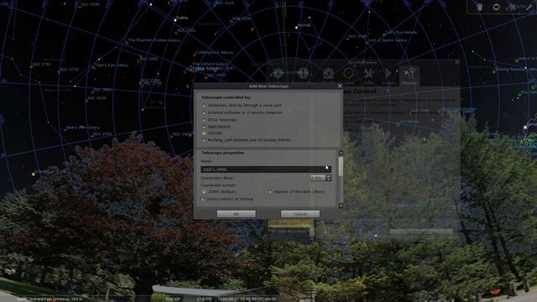Close the configuration window behind the dialog

pyautogui.click(x=456, y=62)
